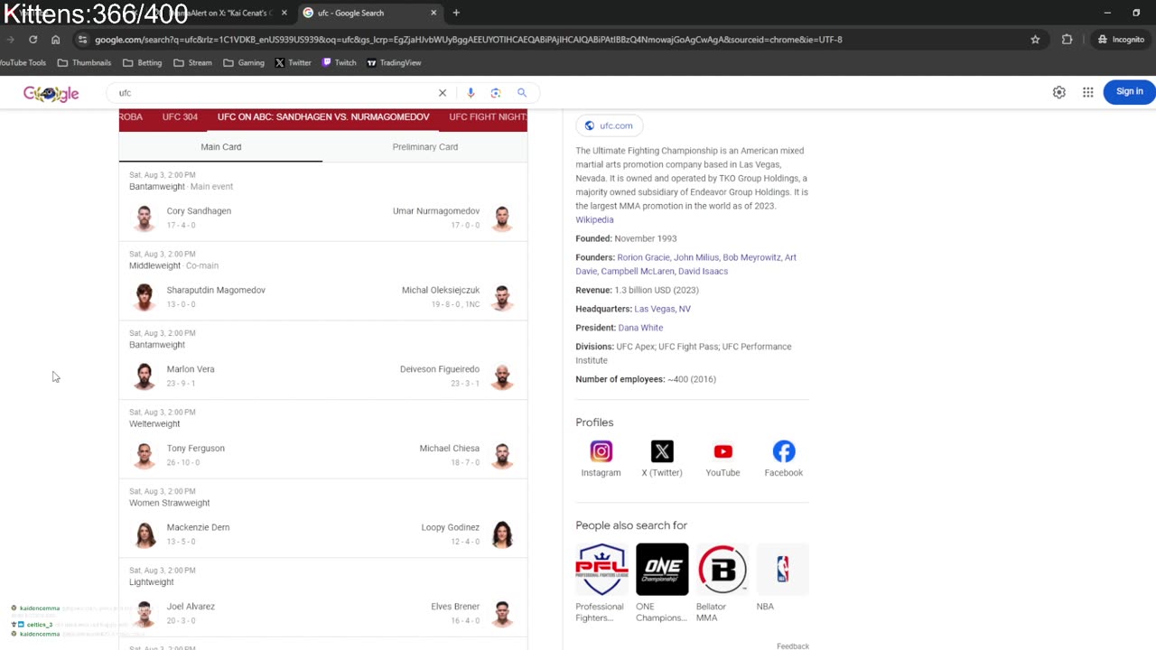Clear the search box with the X
The image size is (1156, 650).
point(443,93)
